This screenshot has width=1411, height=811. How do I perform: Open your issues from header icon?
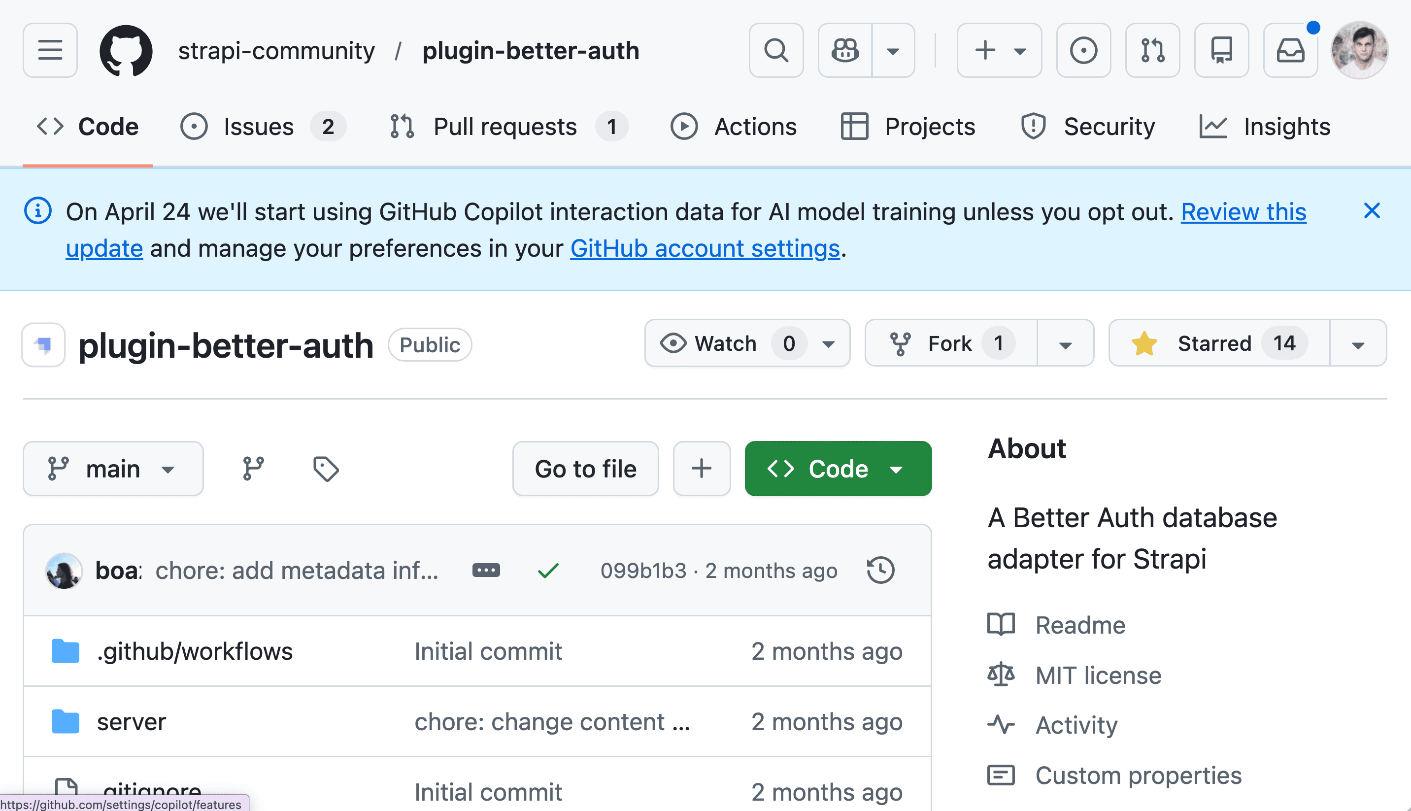pyautogui.click(x=1083, y=50)
